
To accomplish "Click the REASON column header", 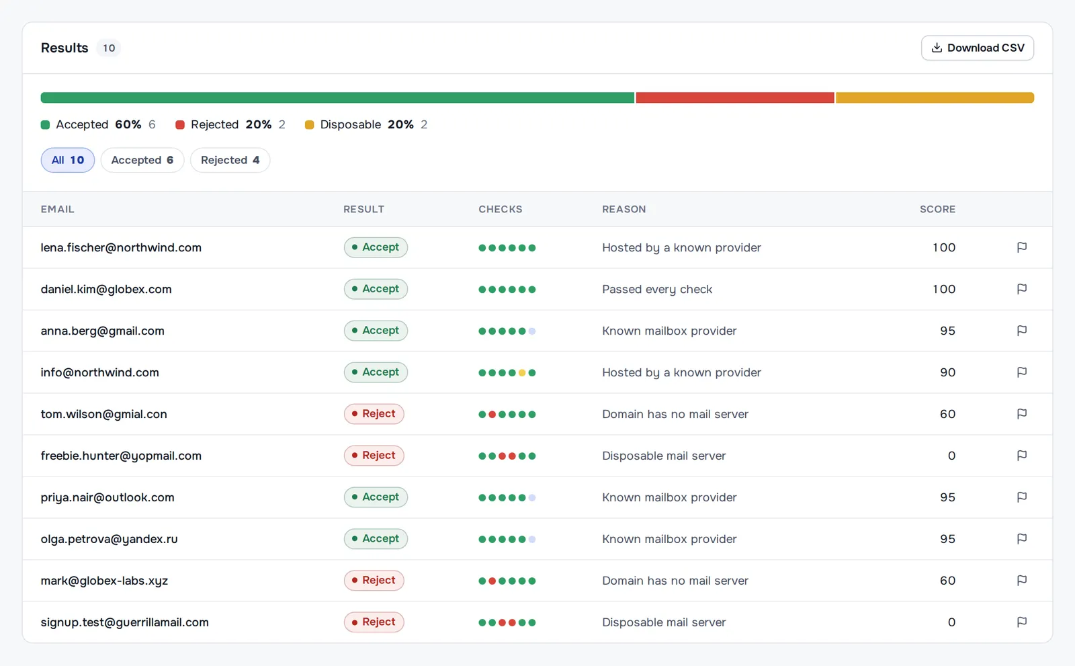I will click(624, 209).
